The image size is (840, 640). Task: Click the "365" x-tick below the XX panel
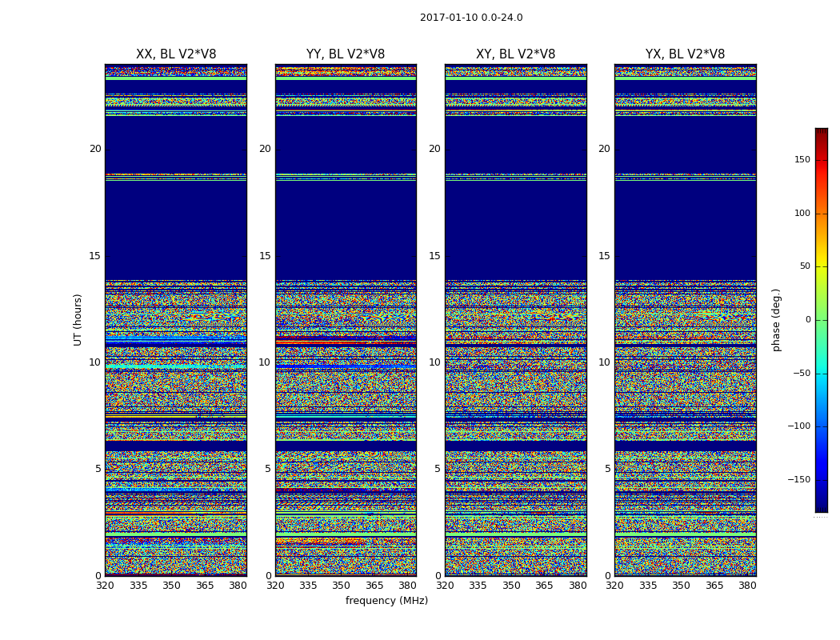click(x=205, y=586)
